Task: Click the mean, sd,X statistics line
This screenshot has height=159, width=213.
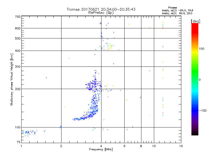Action: tap(177, 14)
